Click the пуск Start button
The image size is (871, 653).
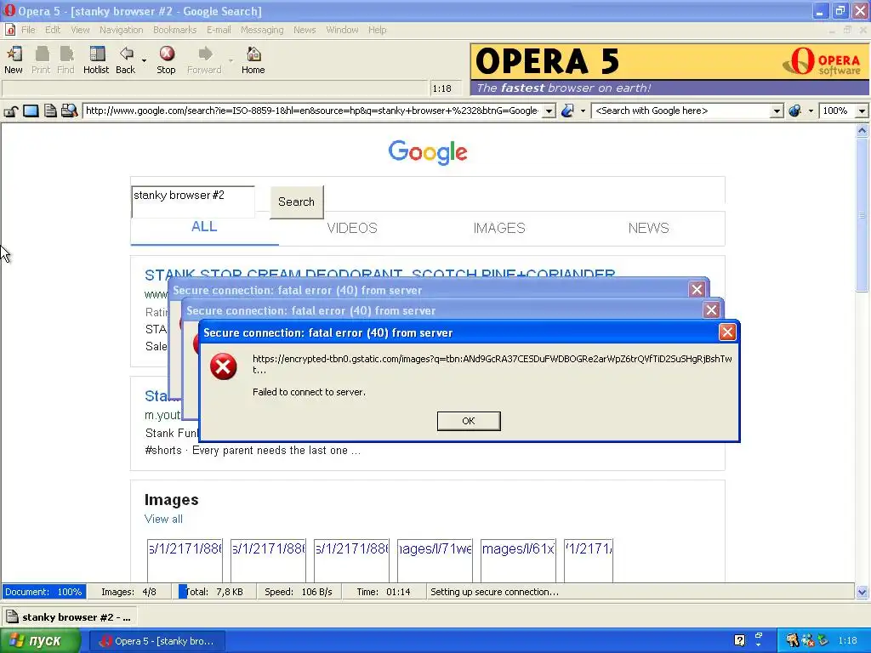coord(40,640)
